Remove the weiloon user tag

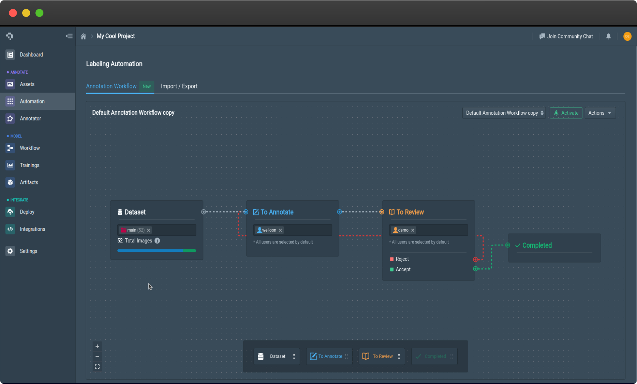click(280, 230)
